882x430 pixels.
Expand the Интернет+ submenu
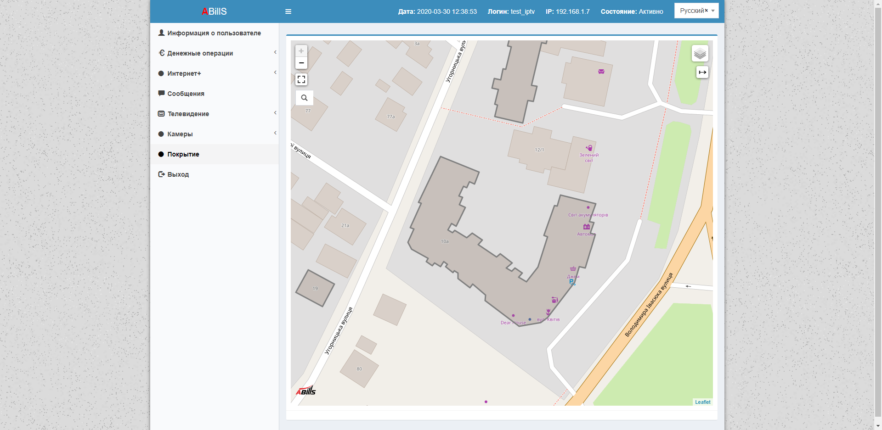pyautogui.click(x=184, y=73)
